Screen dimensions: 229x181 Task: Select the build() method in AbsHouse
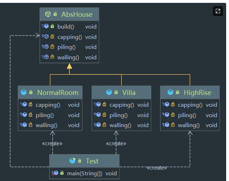pyautogui.click(x=66, y=26)
